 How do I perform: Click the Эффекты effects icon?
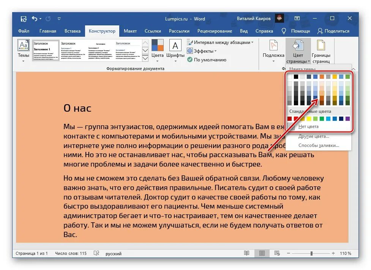tap(190, 51)
